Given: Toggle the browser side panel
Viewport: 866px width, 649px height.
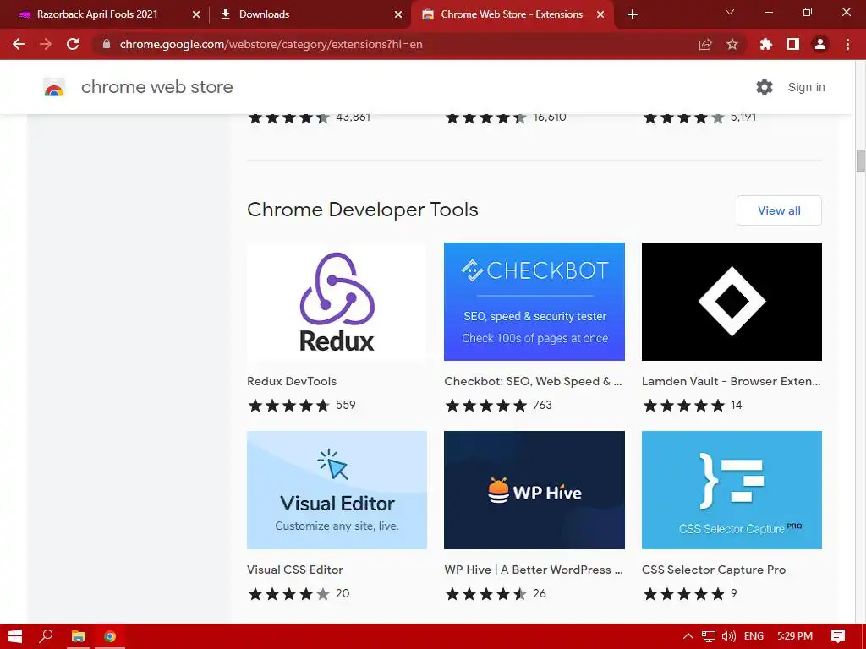Looking at the screenshot, I should [x=793, y=44].
